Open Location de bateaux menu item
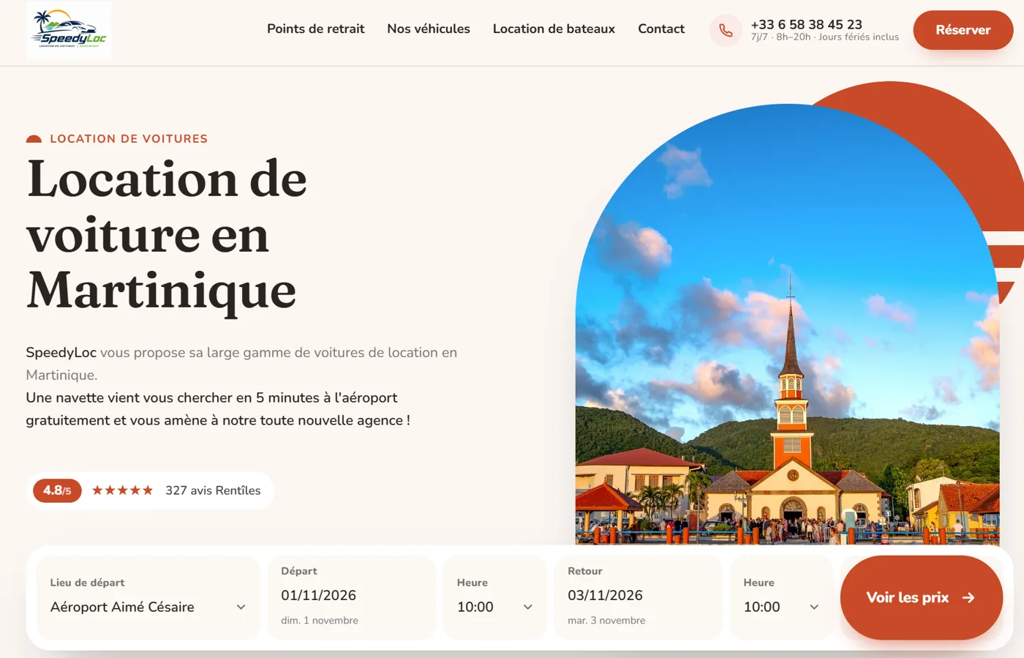The image size is (1024, 658). (554, 29)
